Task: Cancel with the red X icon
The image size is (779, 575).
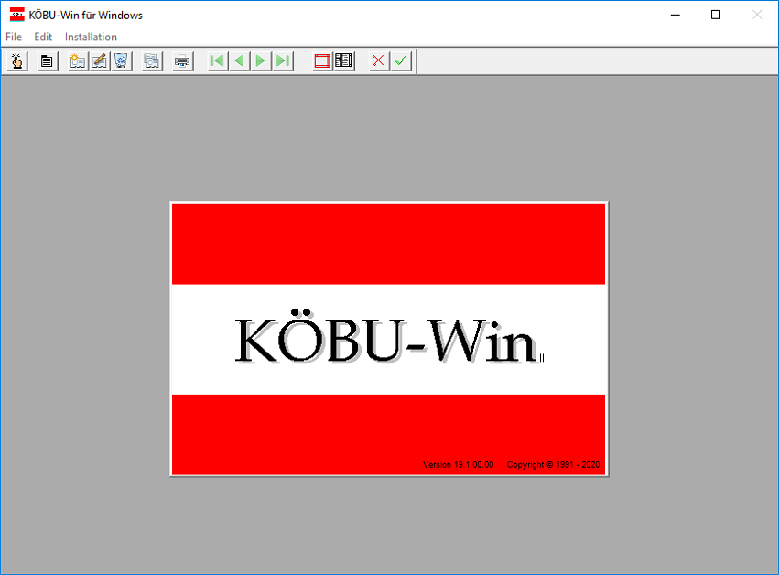Action: pos(379,61)
